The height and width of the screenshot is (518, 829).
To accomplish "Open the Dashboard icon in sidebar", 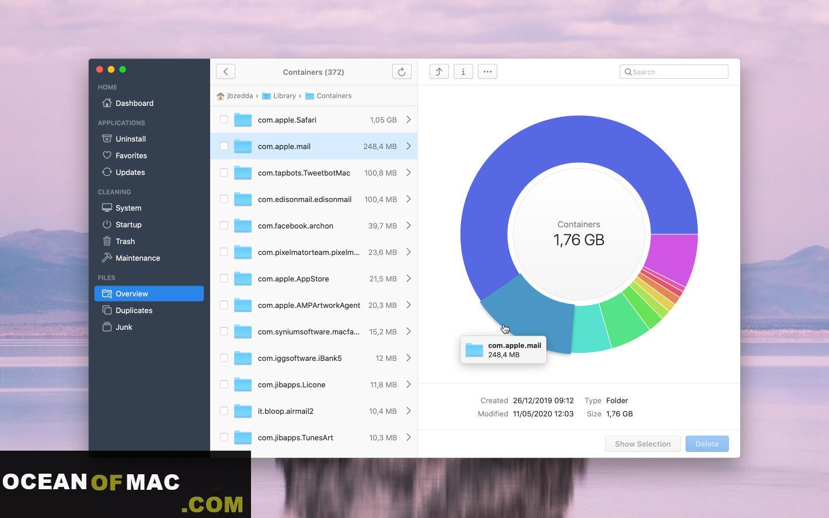I will pyautogui.click(x=107, y=103).
